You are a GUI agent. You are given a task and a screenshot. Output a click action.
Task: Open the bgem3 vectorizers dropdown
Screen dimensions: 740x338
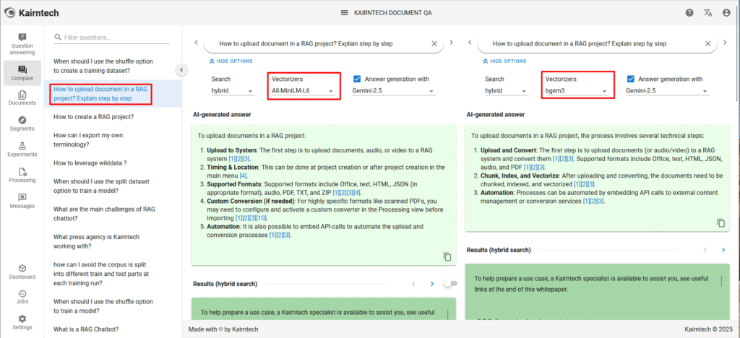coord(576,92)
